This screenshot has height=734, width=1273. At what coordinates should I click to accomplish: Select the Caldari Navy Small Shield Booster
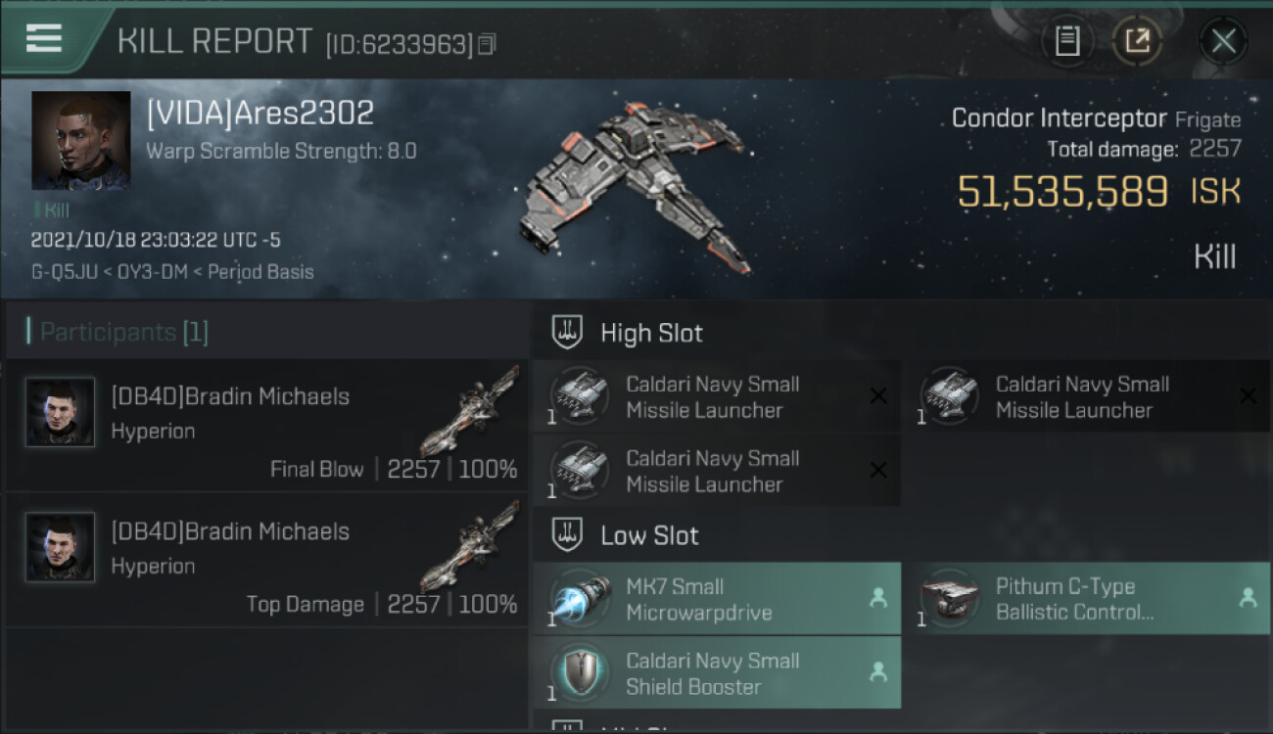pyautogui.click(x=717, y=673)
